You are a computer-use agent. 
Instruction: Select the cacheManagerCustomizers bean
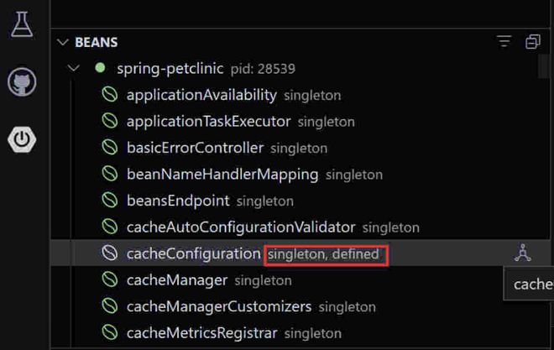pyautogui.click(x=218, y=306)
